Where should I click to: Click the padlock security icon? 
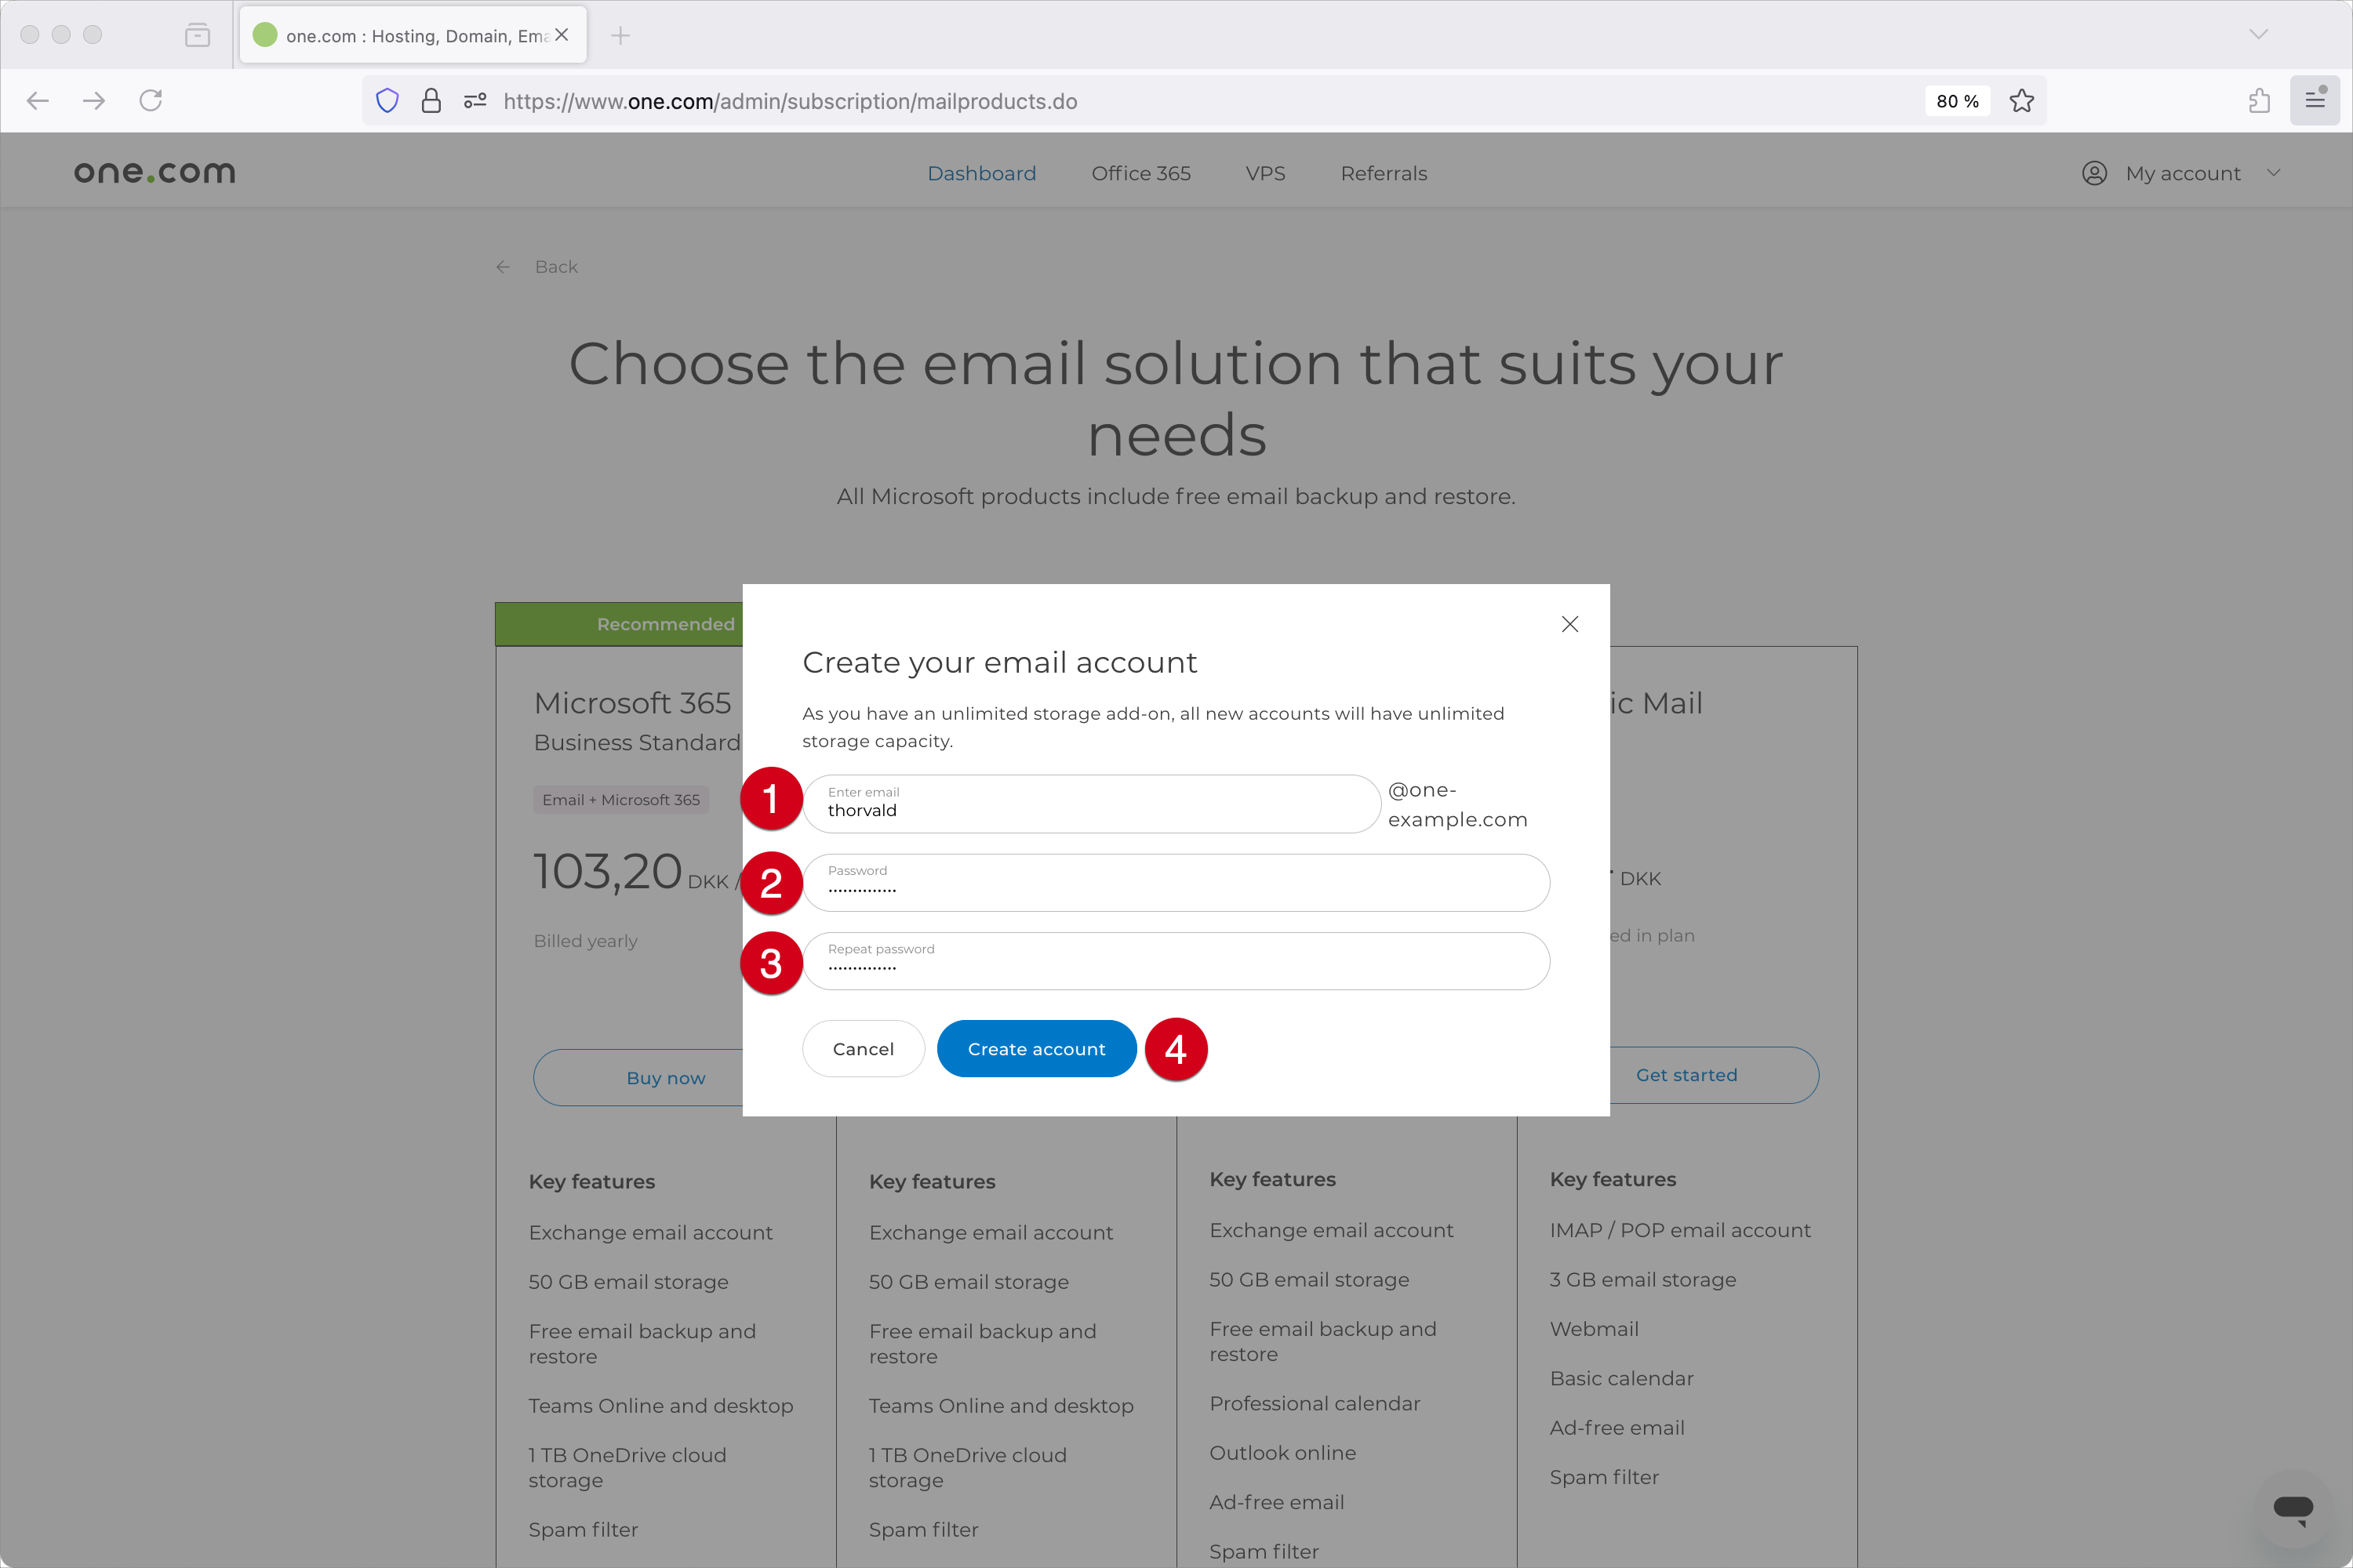[x=431, y=100]
